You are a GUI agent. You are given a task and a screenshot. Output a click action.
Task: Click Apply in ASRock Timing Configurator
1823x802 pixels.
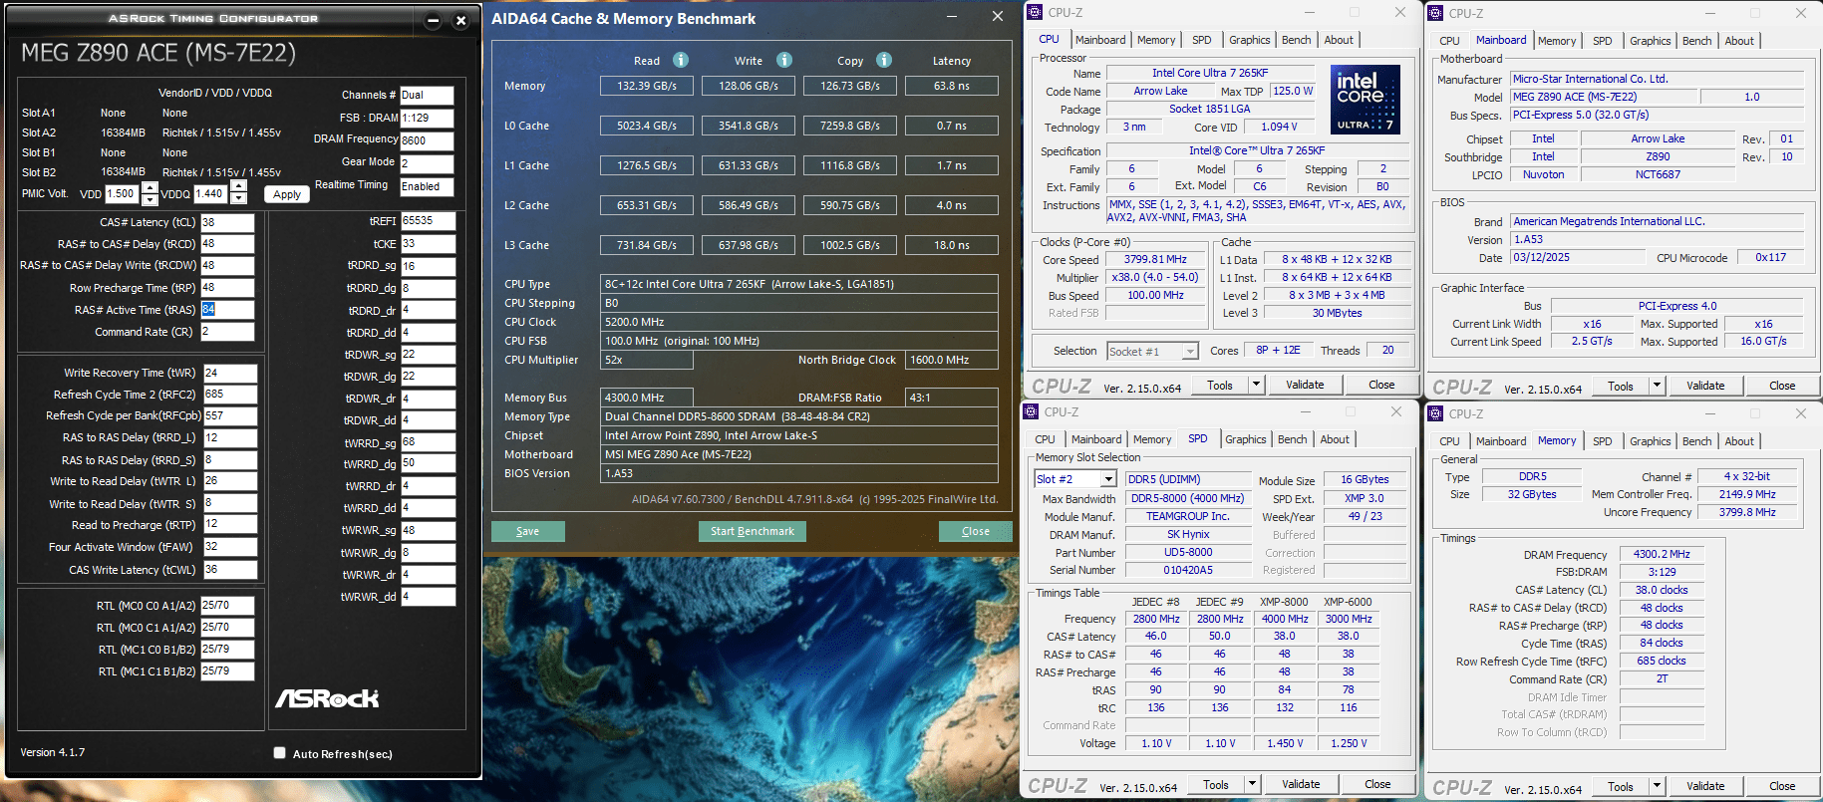287,194
